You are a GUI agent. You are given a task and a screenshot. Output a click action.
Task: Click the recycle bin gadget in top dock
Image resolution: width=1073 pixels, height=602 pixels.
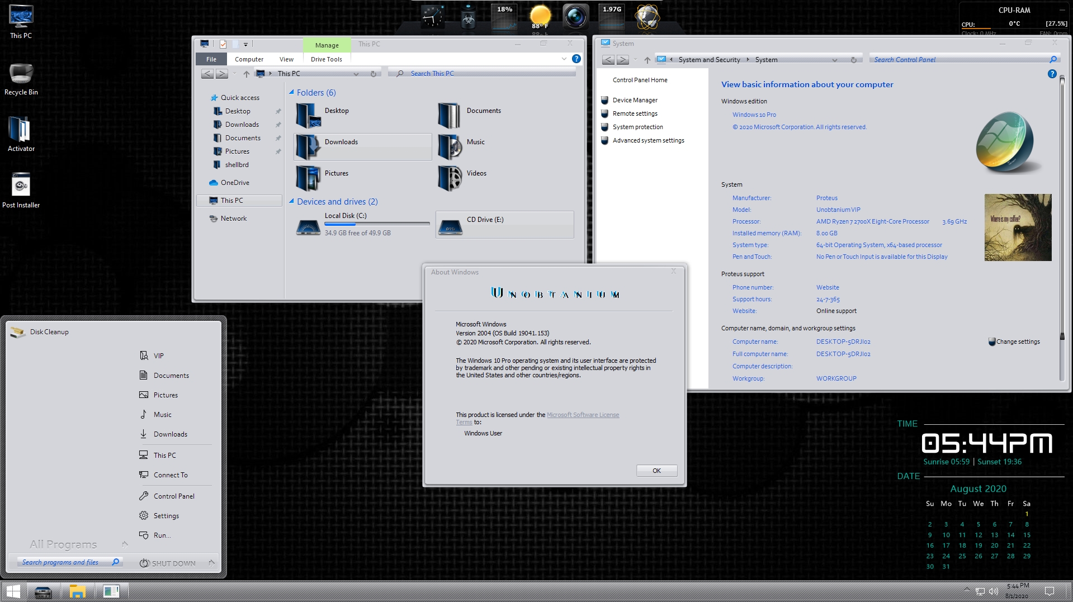pos(469,17)
